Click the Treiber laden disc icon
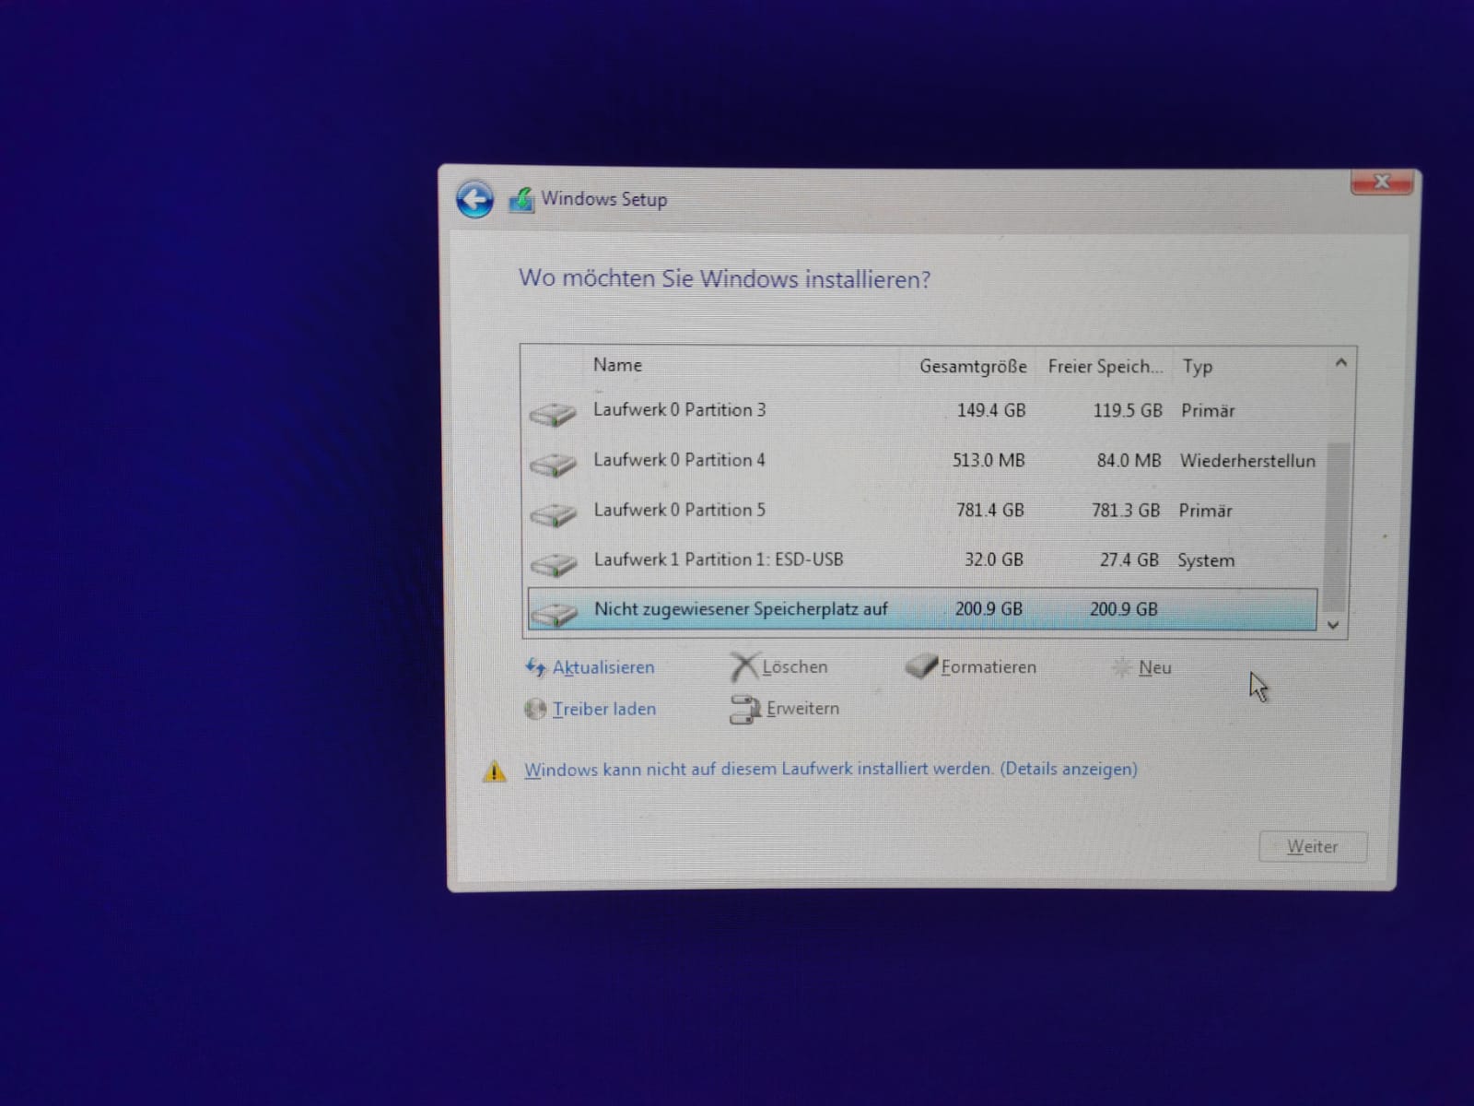This screenshot has height=1106, width=1474. tap(535, 709)
